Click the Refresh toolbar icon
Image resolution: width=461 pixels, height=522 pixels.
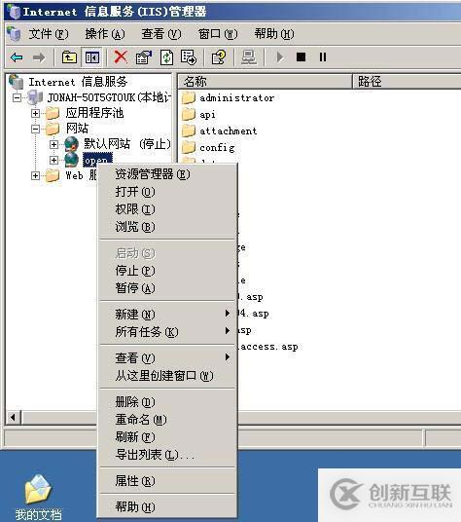point(167,57)
